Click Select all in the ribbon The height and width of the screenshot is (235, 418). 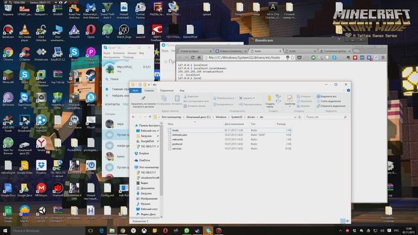point(327,97)
